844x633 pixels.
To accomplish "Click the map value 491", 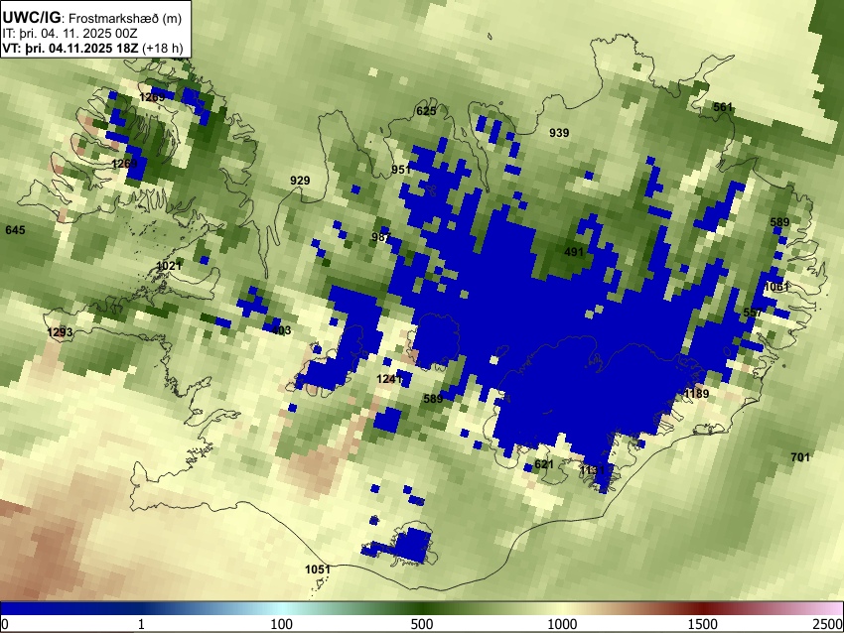I will [x=574, y=252].
